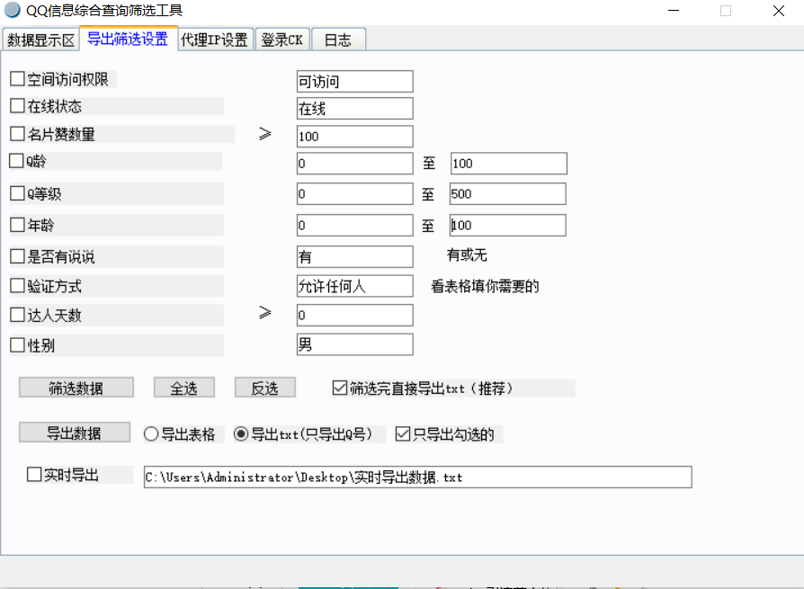The height and width of the screenshot is (589, 804).
Task: Enable the 空间访问权限 filter checkbox
Action: [x=18, y=80]
